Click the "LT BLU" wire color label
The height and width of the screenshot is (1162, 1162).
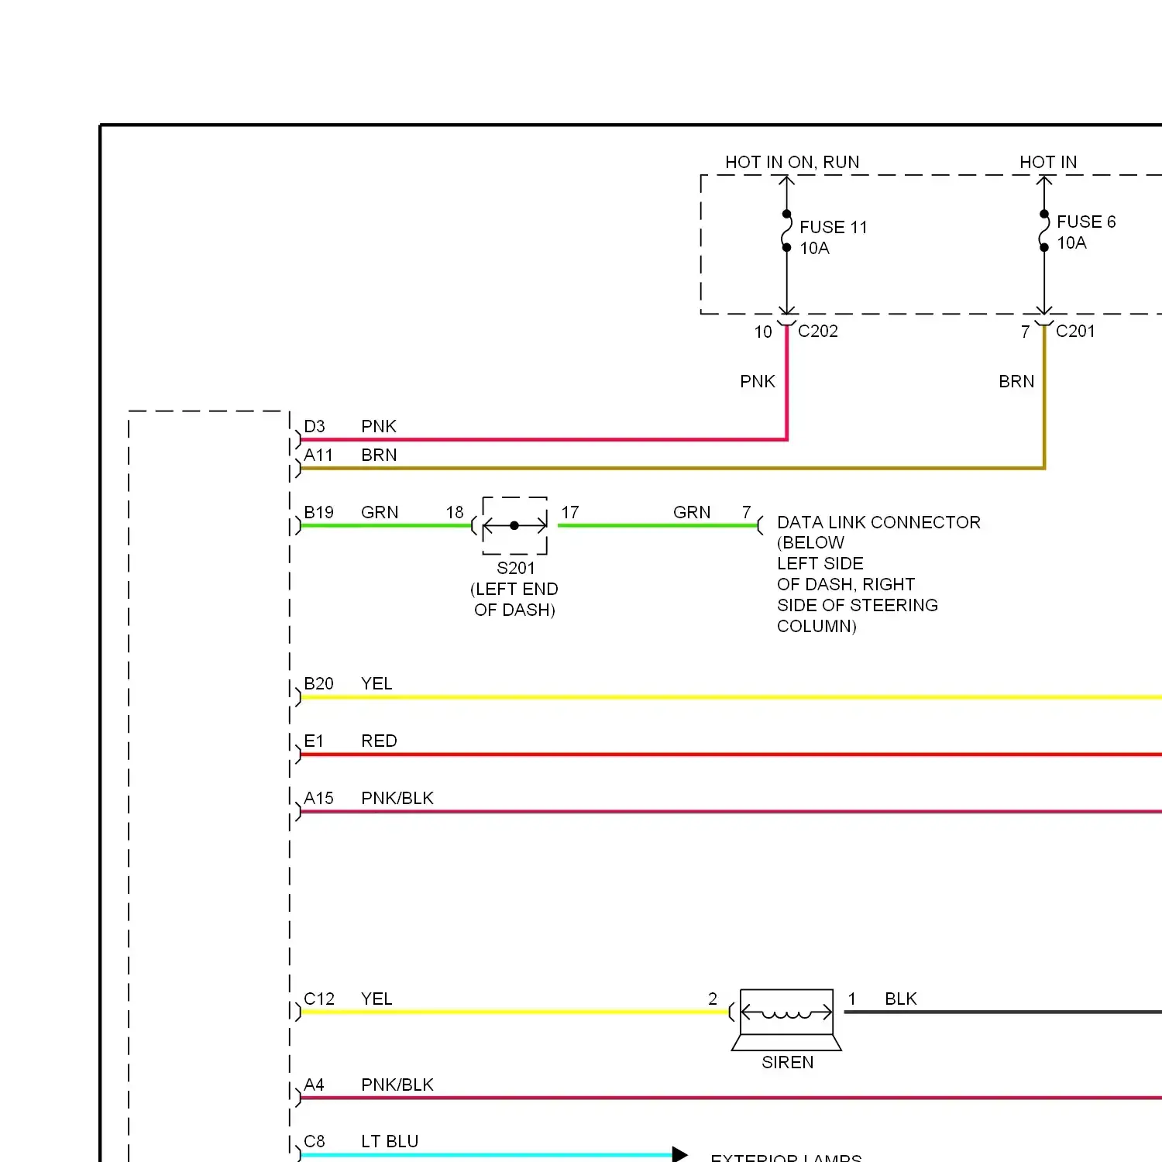390,1142
